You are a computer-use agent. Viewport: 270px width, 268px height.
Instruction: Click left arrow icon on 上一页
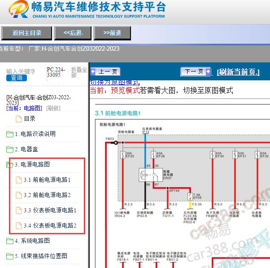[93, 71]
